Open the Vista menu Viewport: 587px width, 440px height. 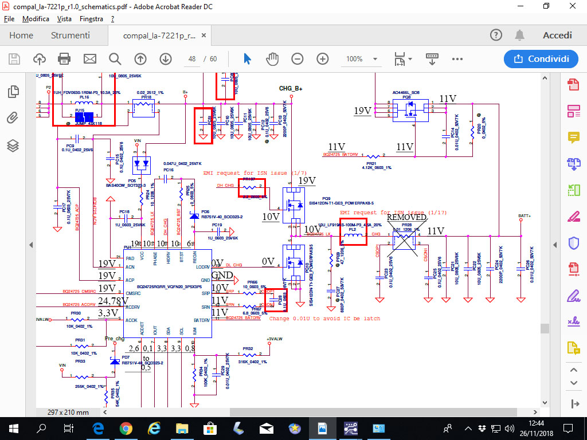pyautogui.click(x=64, y=19)
